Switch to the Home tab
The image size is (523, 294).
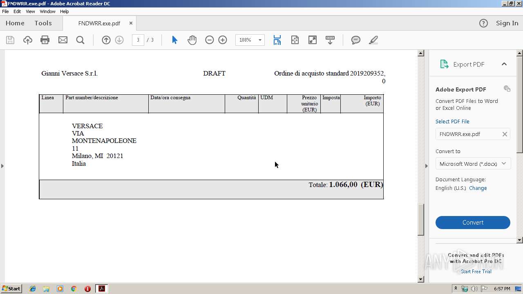(x=15, y=23)
